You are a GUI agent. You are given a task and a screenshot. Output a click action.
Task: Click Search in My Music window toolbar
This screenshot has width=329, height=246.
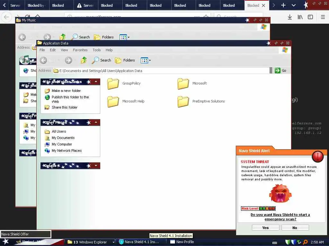(x=81, y=37)
